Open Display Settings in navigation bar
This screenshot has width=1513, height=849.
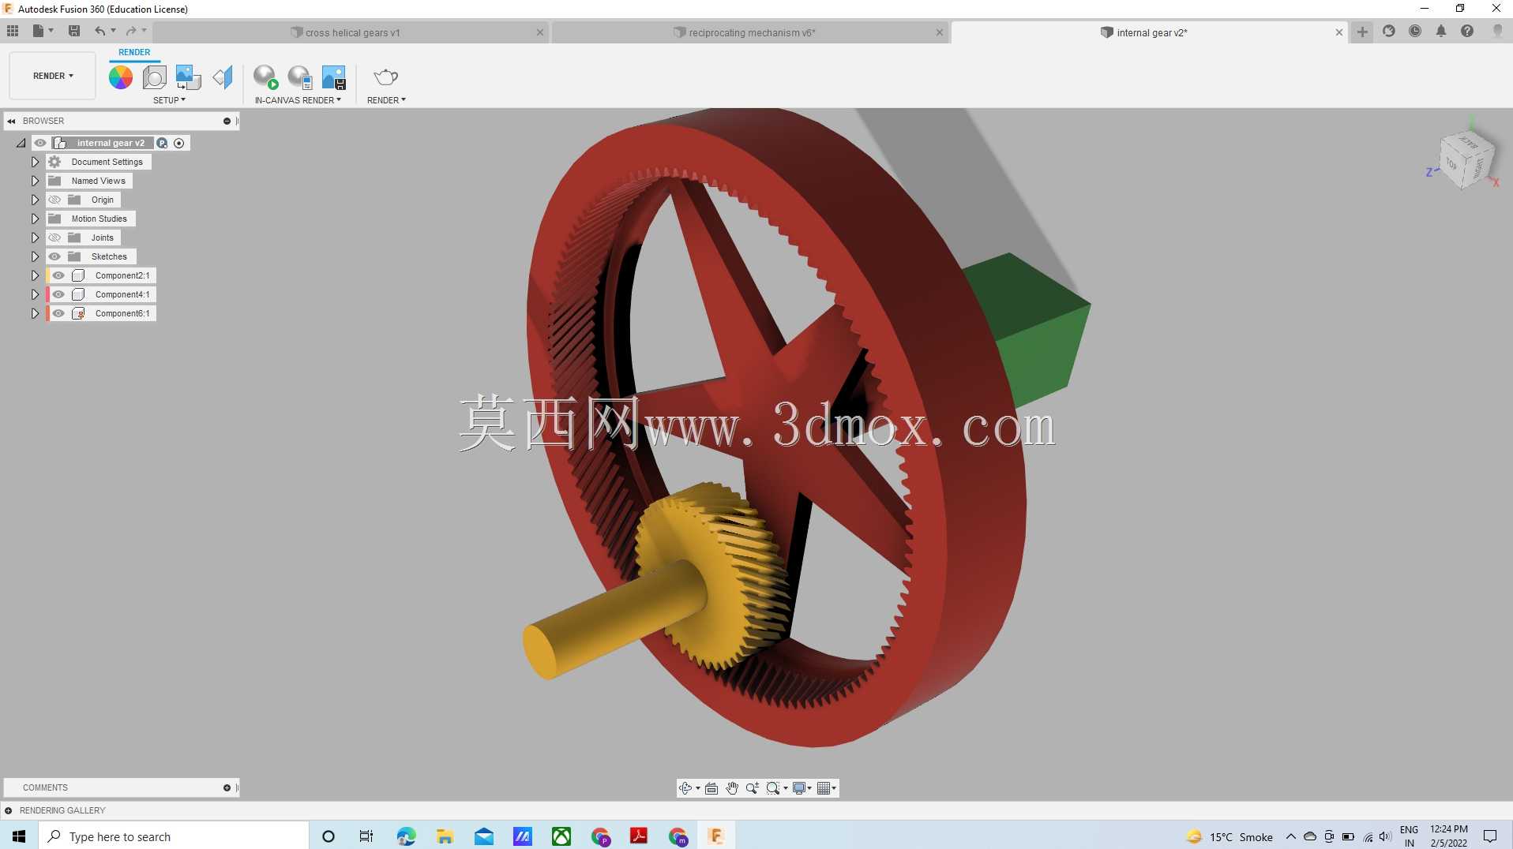pyautogui.click(x=800, y=788)
